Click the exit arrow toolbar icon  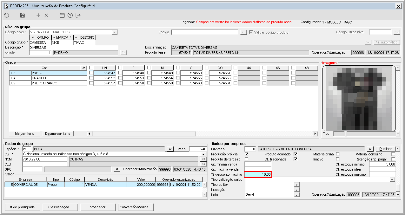click(x=78, y=15)
